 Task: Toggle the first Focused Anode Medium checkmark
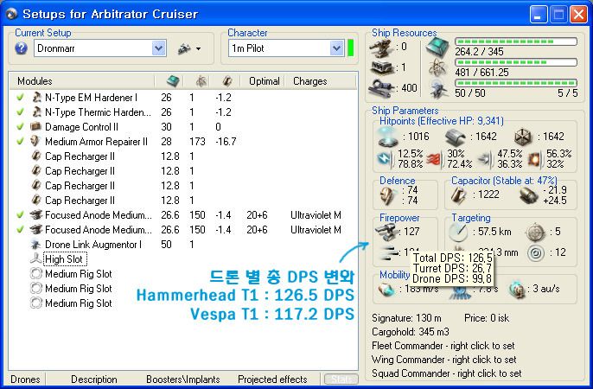pos(20,215)
